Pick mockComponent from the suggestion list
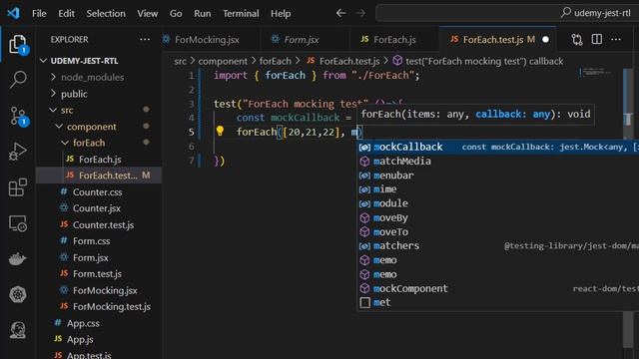Viewport: 639px width, 359px height. click(498, 288)
